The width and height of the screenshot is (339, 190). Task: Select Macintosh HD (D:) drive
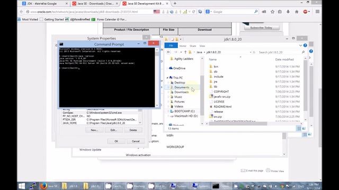click(186, 116)
